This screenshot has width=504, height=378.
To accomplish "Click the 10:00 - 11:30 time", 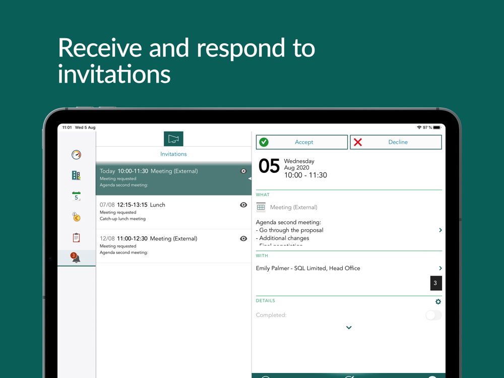I will [x=306, y=175].
